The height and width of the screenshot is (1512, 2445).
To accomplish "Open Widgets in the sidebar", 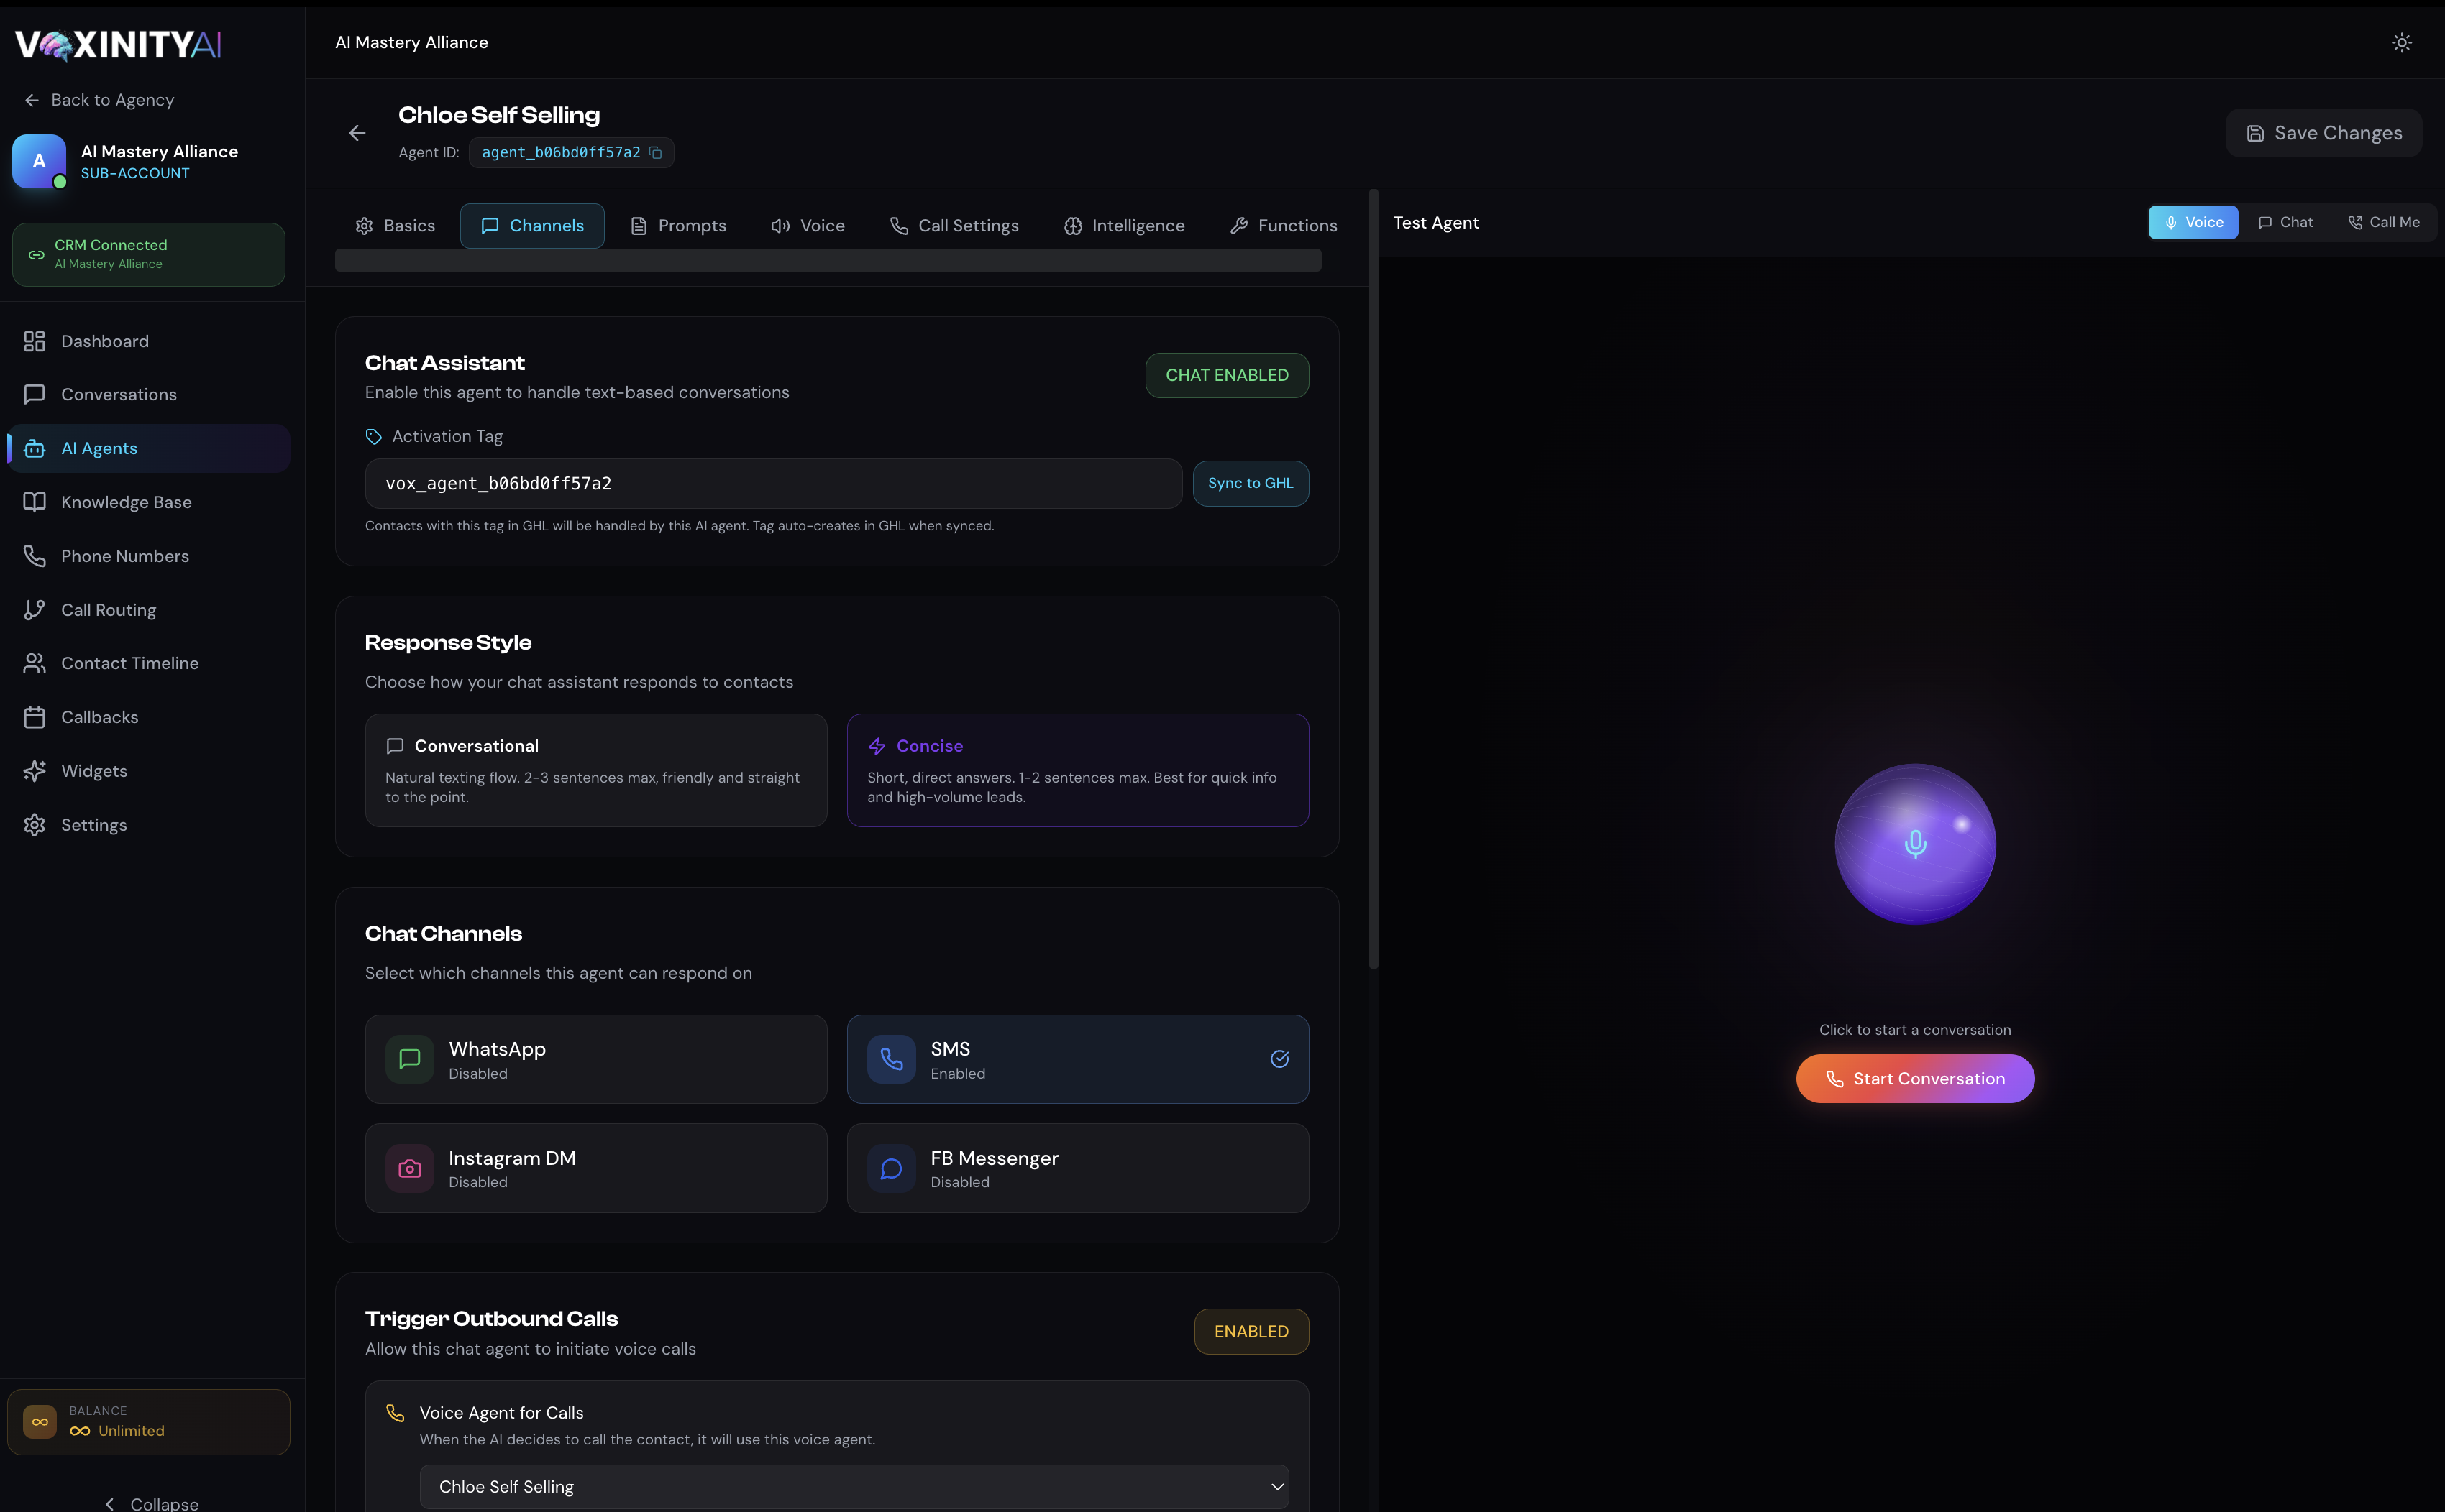I will click(148, 771).
